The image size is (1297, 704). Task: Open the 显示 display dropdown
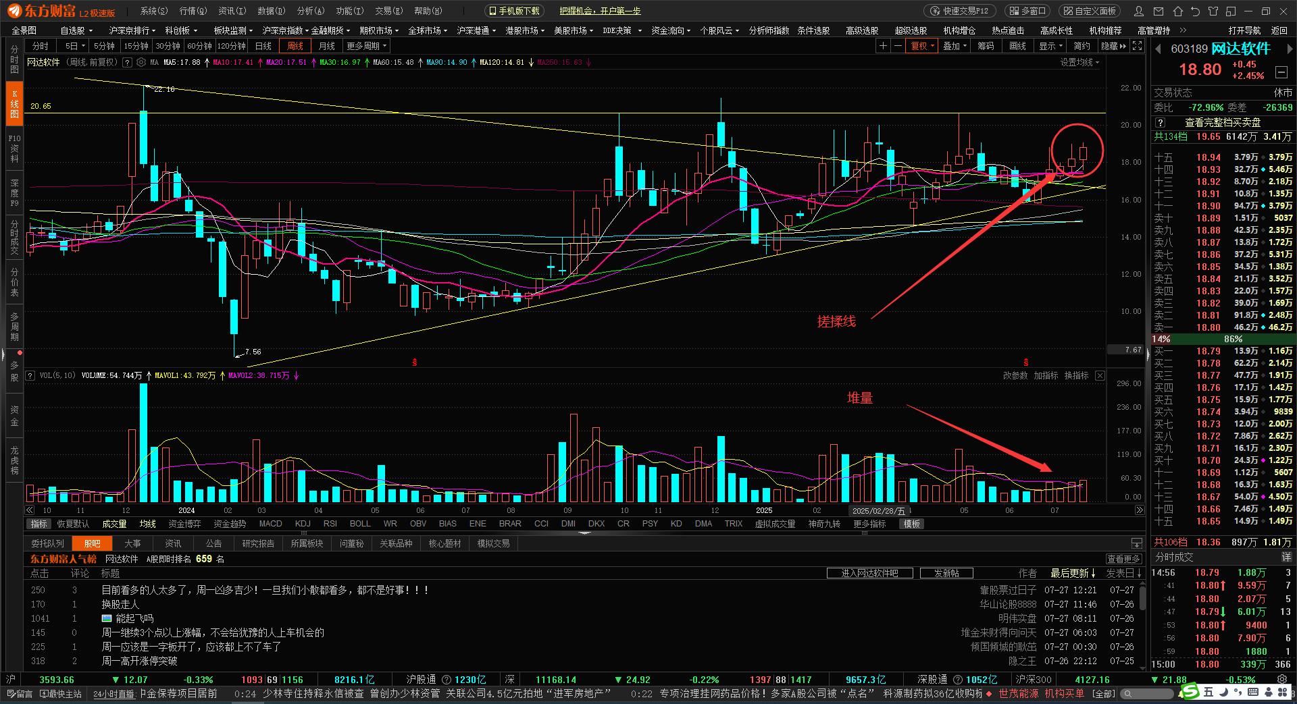1050,46
